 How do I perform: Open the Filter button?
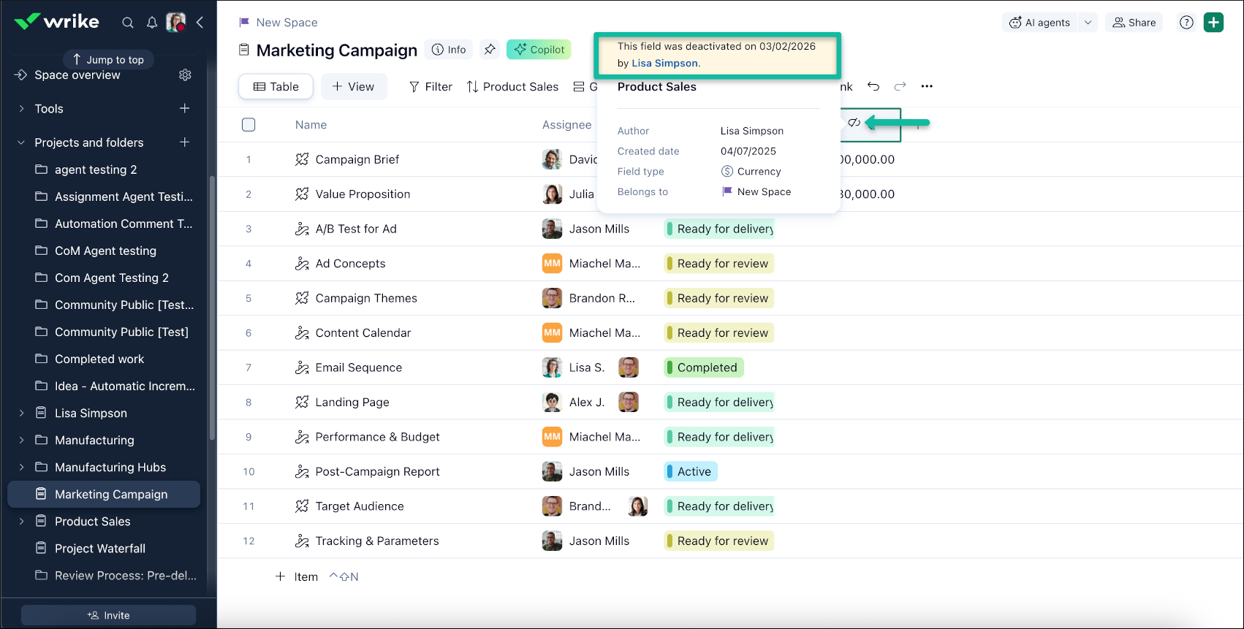click(431, 87)
